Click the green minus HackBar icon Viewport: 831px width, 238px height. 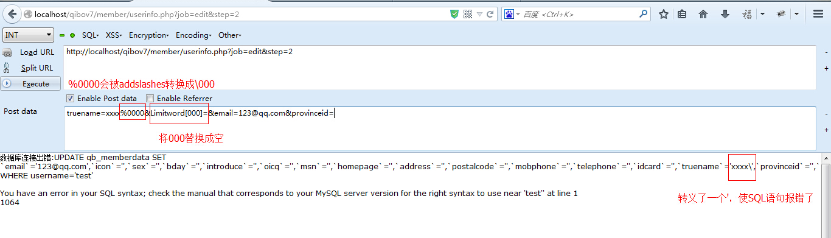pyautogui.click(x=62, y=35)
